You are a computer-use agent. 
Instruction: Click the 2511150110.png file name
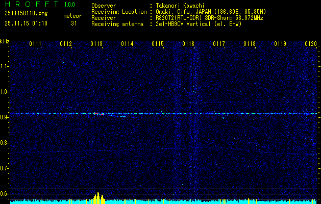pos(26,14)
